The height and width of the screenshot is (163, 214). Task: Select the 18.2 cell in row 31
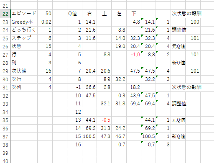point(134,87)
